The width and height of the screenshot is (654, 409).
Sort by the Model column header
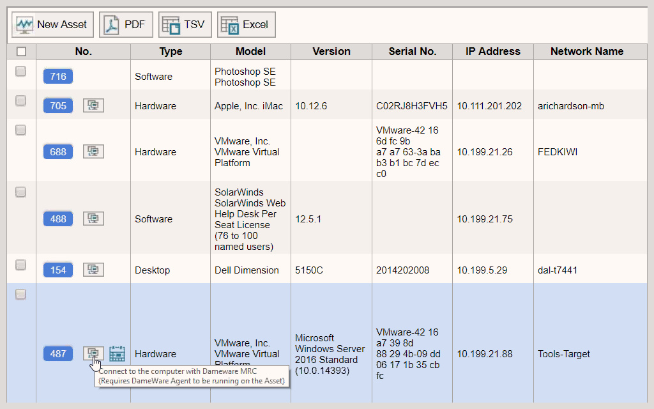(250, 51)
